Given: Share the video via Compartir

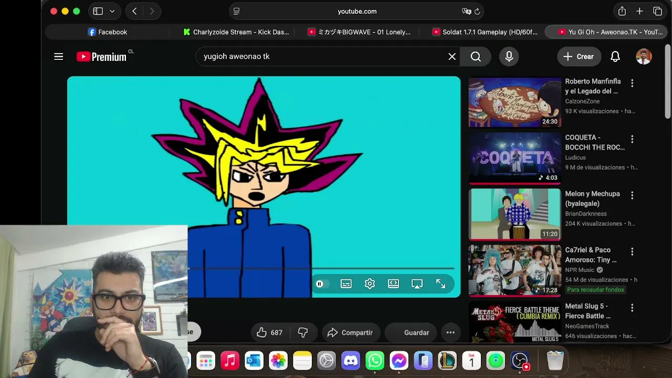Looking at the screenshot, I should 350,332.
